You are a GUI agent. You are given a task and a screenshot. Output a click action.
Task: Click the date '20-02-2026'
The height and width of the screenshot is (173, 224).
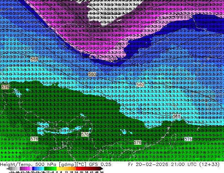pyautogui.click(x=152, y=164)
